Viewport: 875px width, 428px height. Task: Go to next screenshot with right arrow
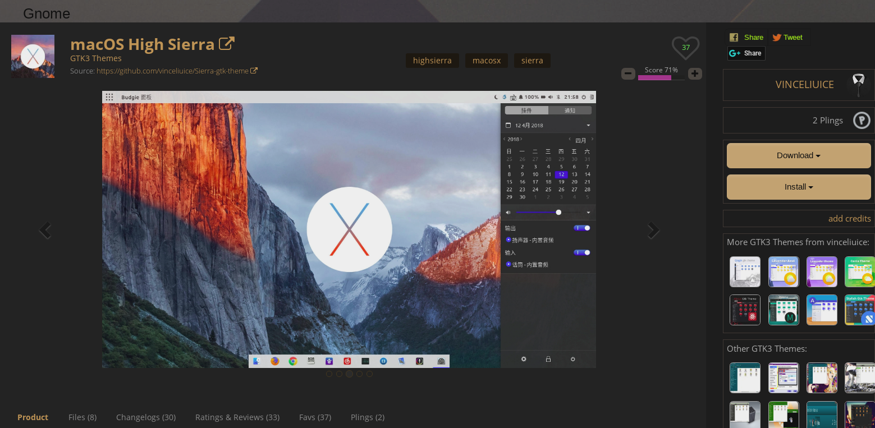(x=653, y=230)
